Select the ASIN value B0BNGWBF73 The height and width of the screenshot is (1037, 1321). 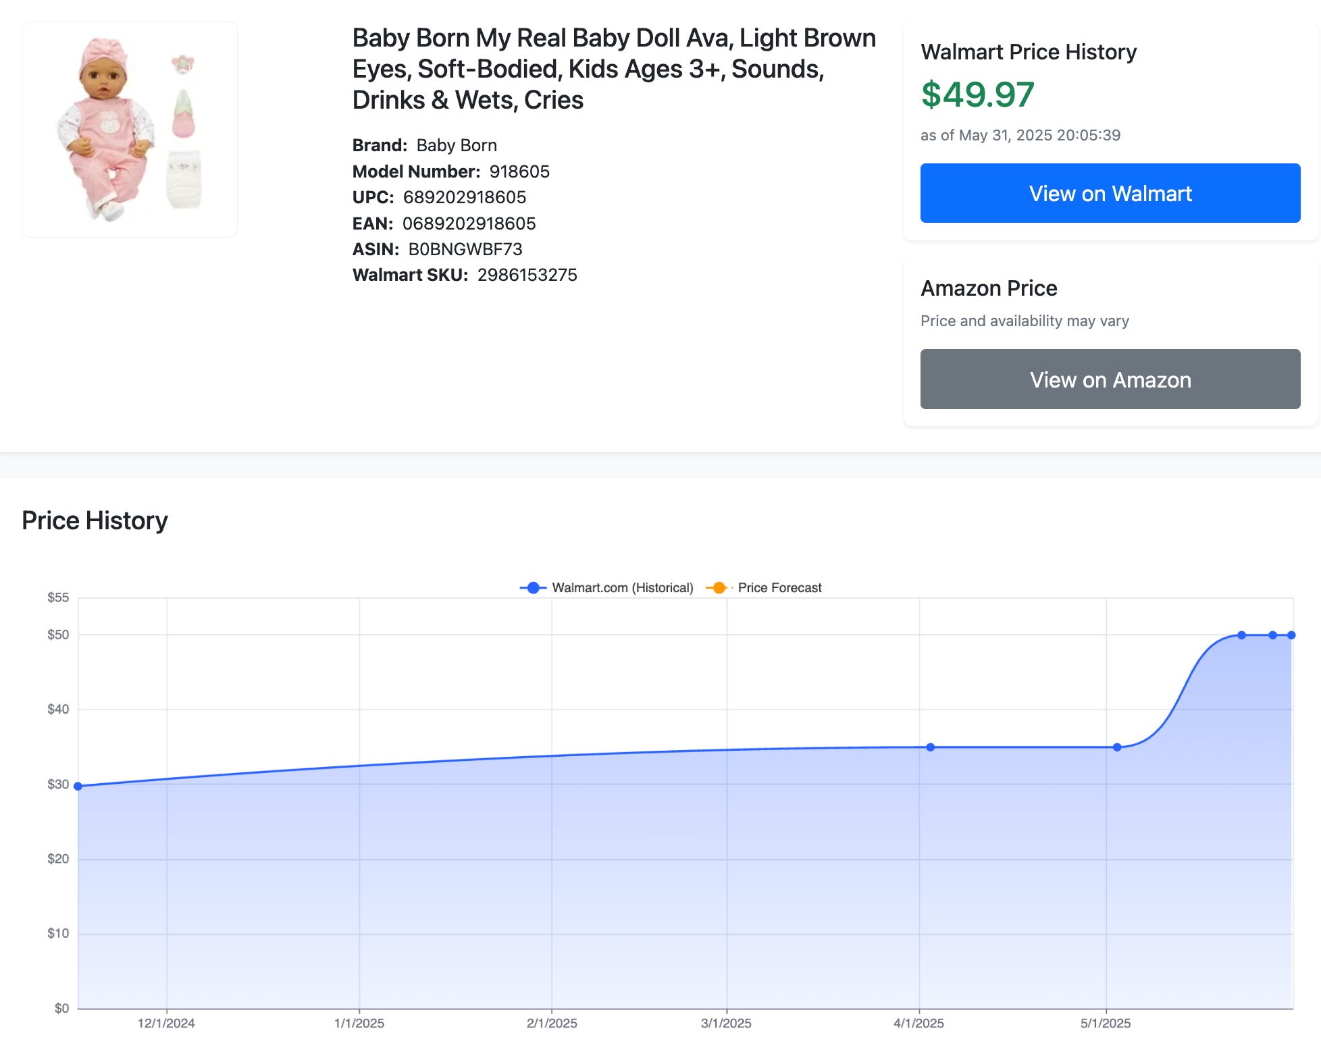pos(465,249)
